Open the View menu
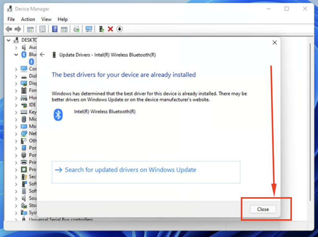 point(46,19)
